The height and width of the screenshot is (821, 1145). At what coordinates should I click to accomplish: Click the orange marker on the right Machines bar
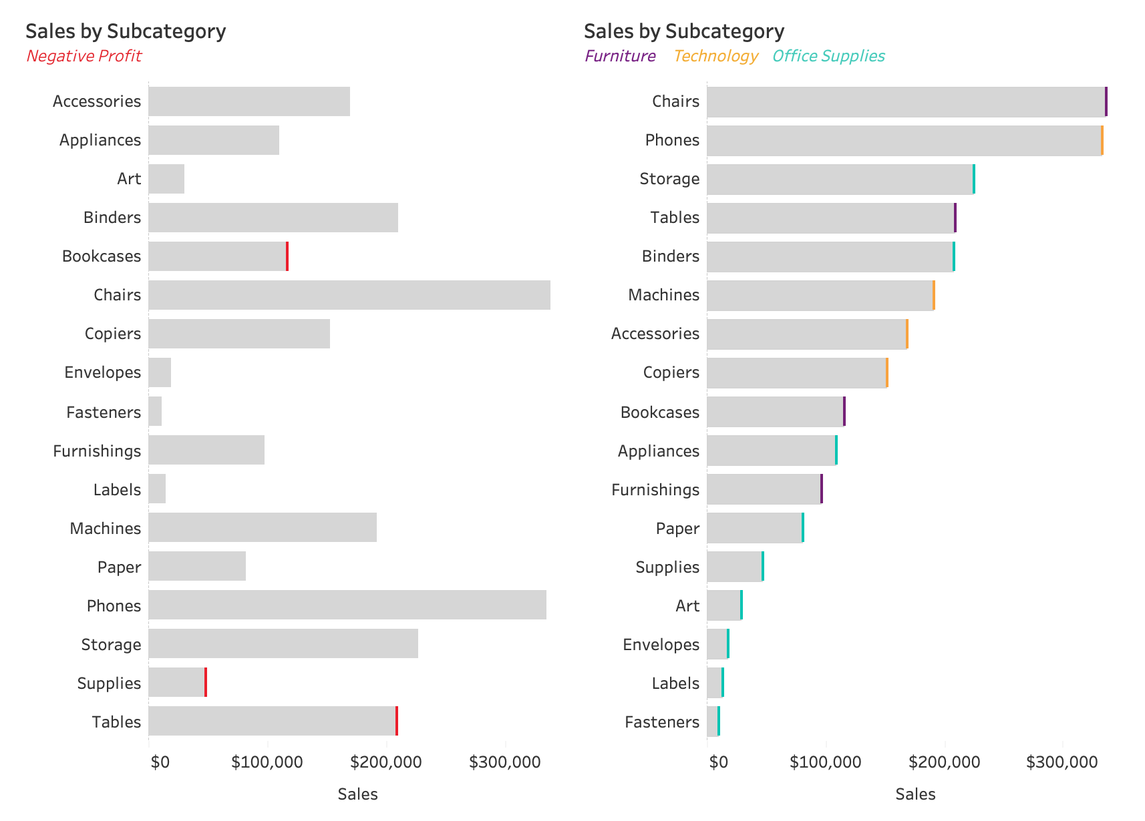pos(934,295)
